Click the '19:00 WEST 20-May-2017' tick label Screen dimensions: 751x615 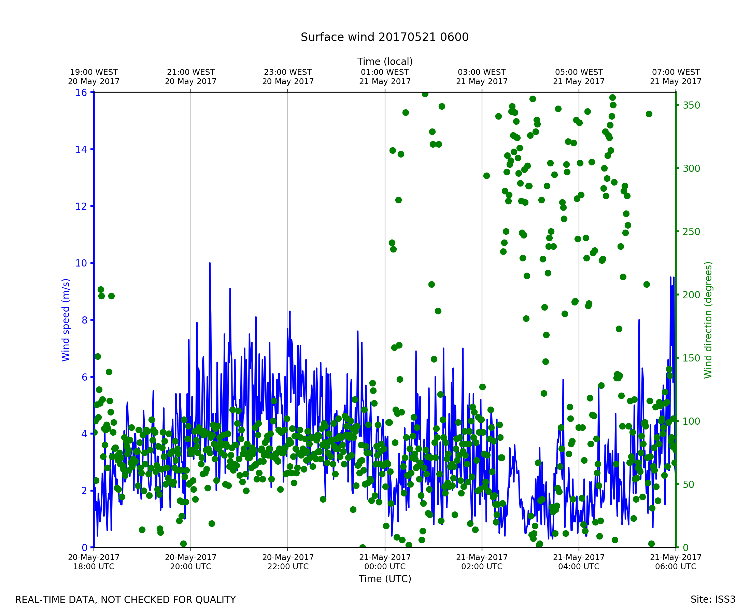(x=94, y=77)
